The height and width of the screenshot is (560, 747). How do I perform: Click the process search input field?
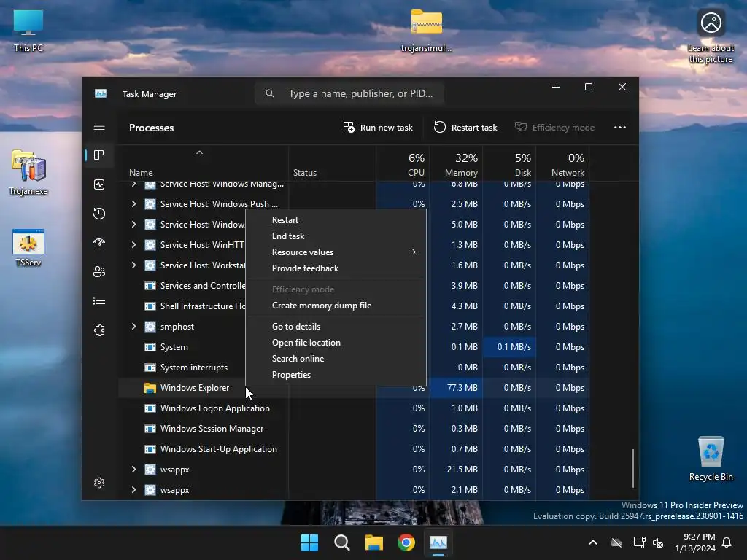coord(349,93)
